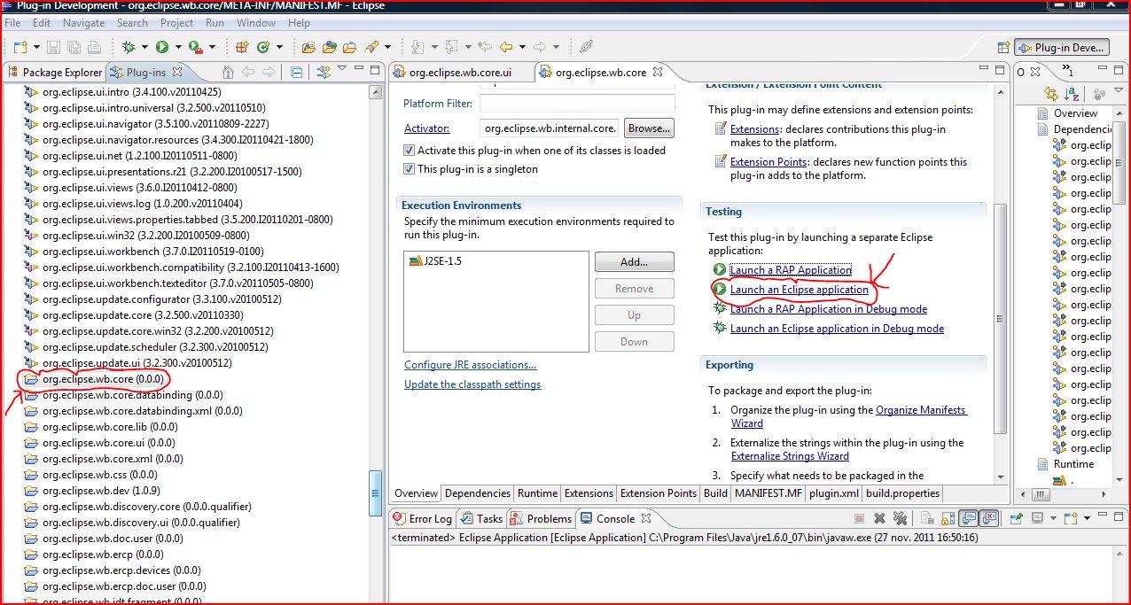Click the New Plug-in Project toolbar icon

click(241, 47)
